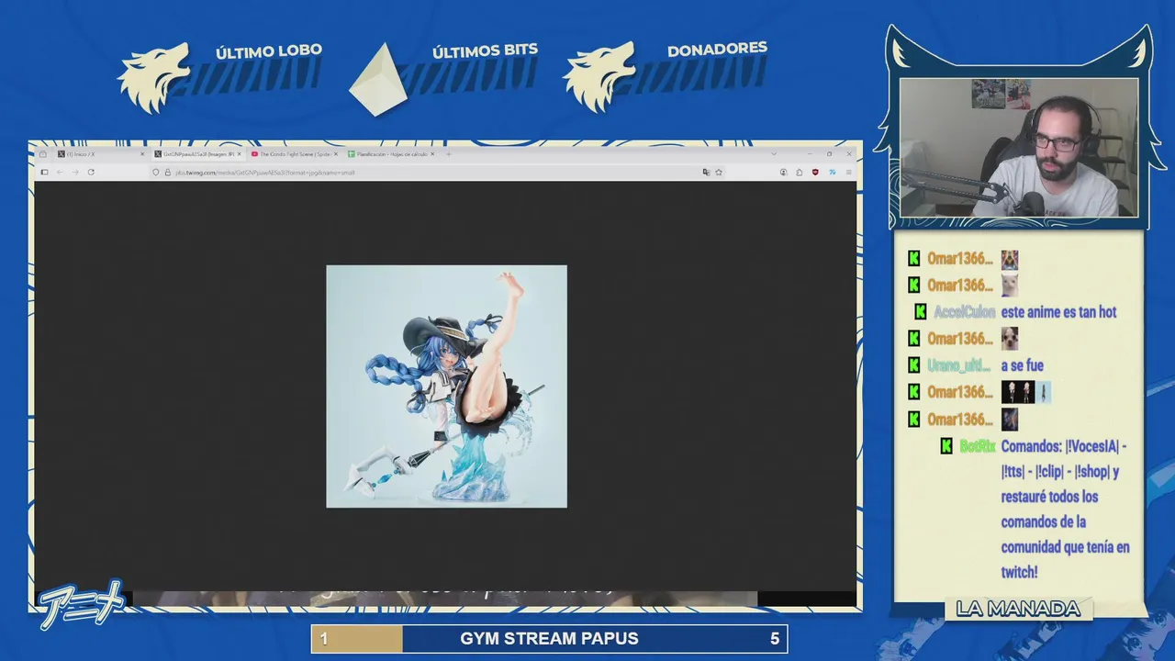Click the anime figure image
This screenshot has height=661, width=1175.
point(446,387)
